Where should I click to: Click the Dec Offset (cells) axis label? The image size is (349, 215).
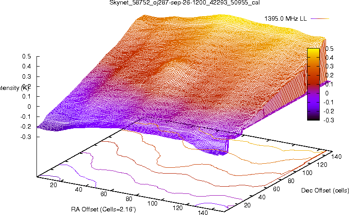coord(325,190)
